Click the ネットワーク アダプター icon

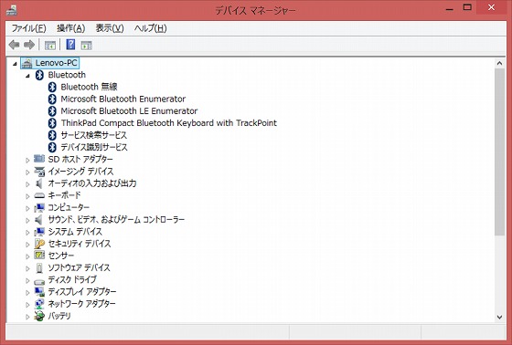(x=39, y=304)
